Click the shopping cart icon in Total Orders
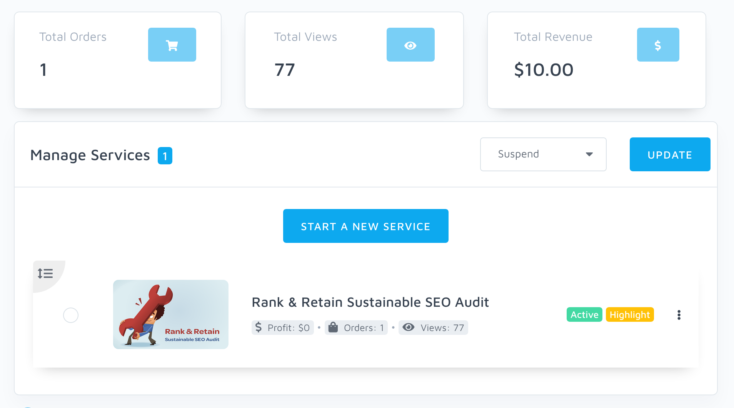The width and height of the screenshot is (734, 408). (x=172, y=45)
